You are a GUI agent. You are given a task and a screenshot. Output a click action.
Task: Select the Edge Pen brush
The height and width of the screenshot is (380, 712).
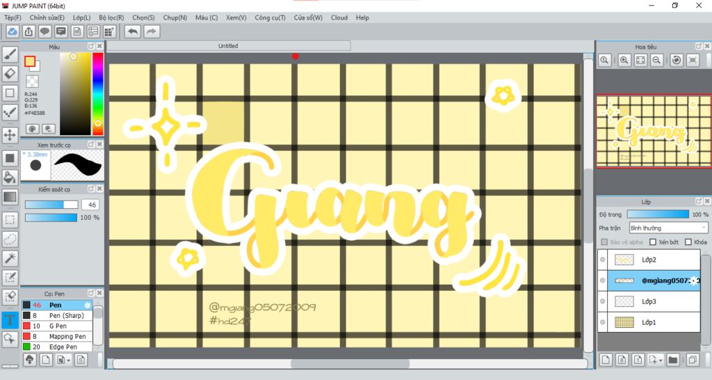pyautogui.click(x=57, y=347)
